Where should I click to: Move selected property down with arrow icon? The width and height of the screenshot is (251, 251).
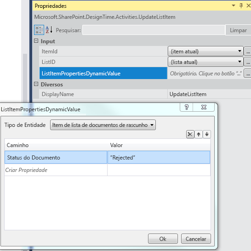(207, 134)
